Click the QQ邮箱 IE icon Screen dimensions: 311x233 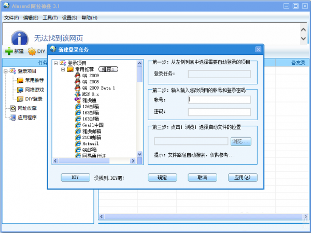click(x=78, y=150)
